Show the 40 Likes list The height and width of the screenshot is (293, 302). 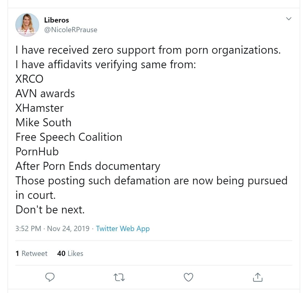[x=70, y=253]
